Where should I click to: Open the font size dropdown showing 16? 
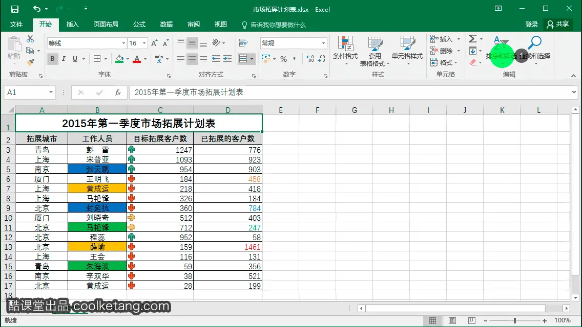(144, 43)
